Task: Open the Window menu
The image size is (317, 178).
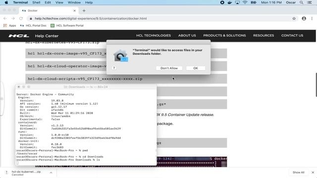Action: [74, 2]
